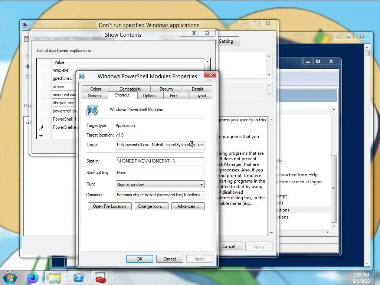Click Open File Location button
380x285 pixels.
coord(109,206)
